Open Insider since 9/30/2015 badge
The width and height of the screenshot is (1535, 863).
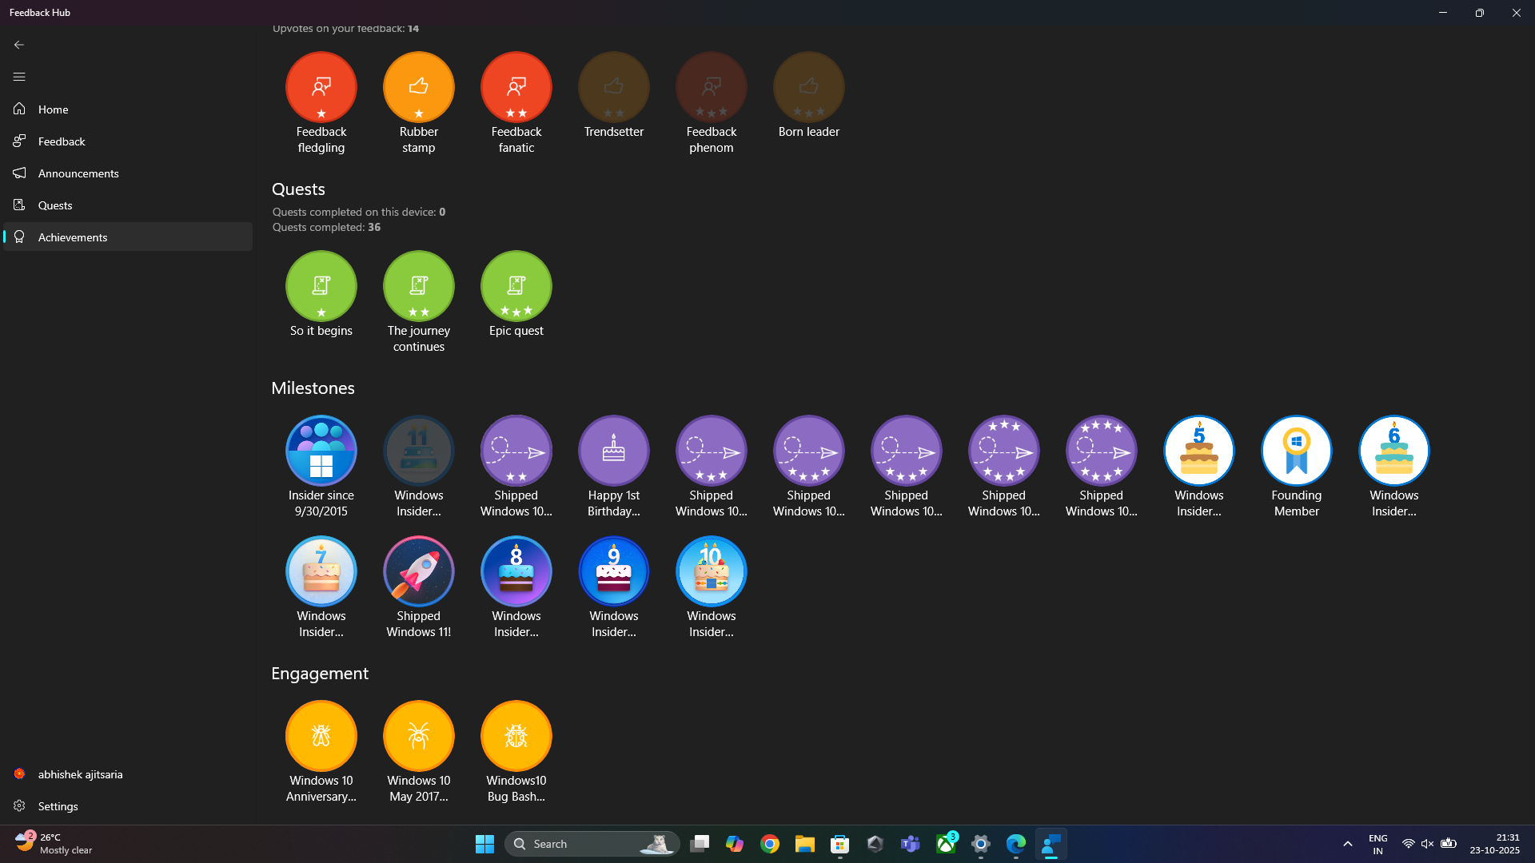coord(321,451)
